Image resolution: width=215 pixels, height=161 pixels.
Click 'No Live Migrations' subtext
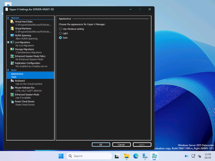(x=25, y=45)
